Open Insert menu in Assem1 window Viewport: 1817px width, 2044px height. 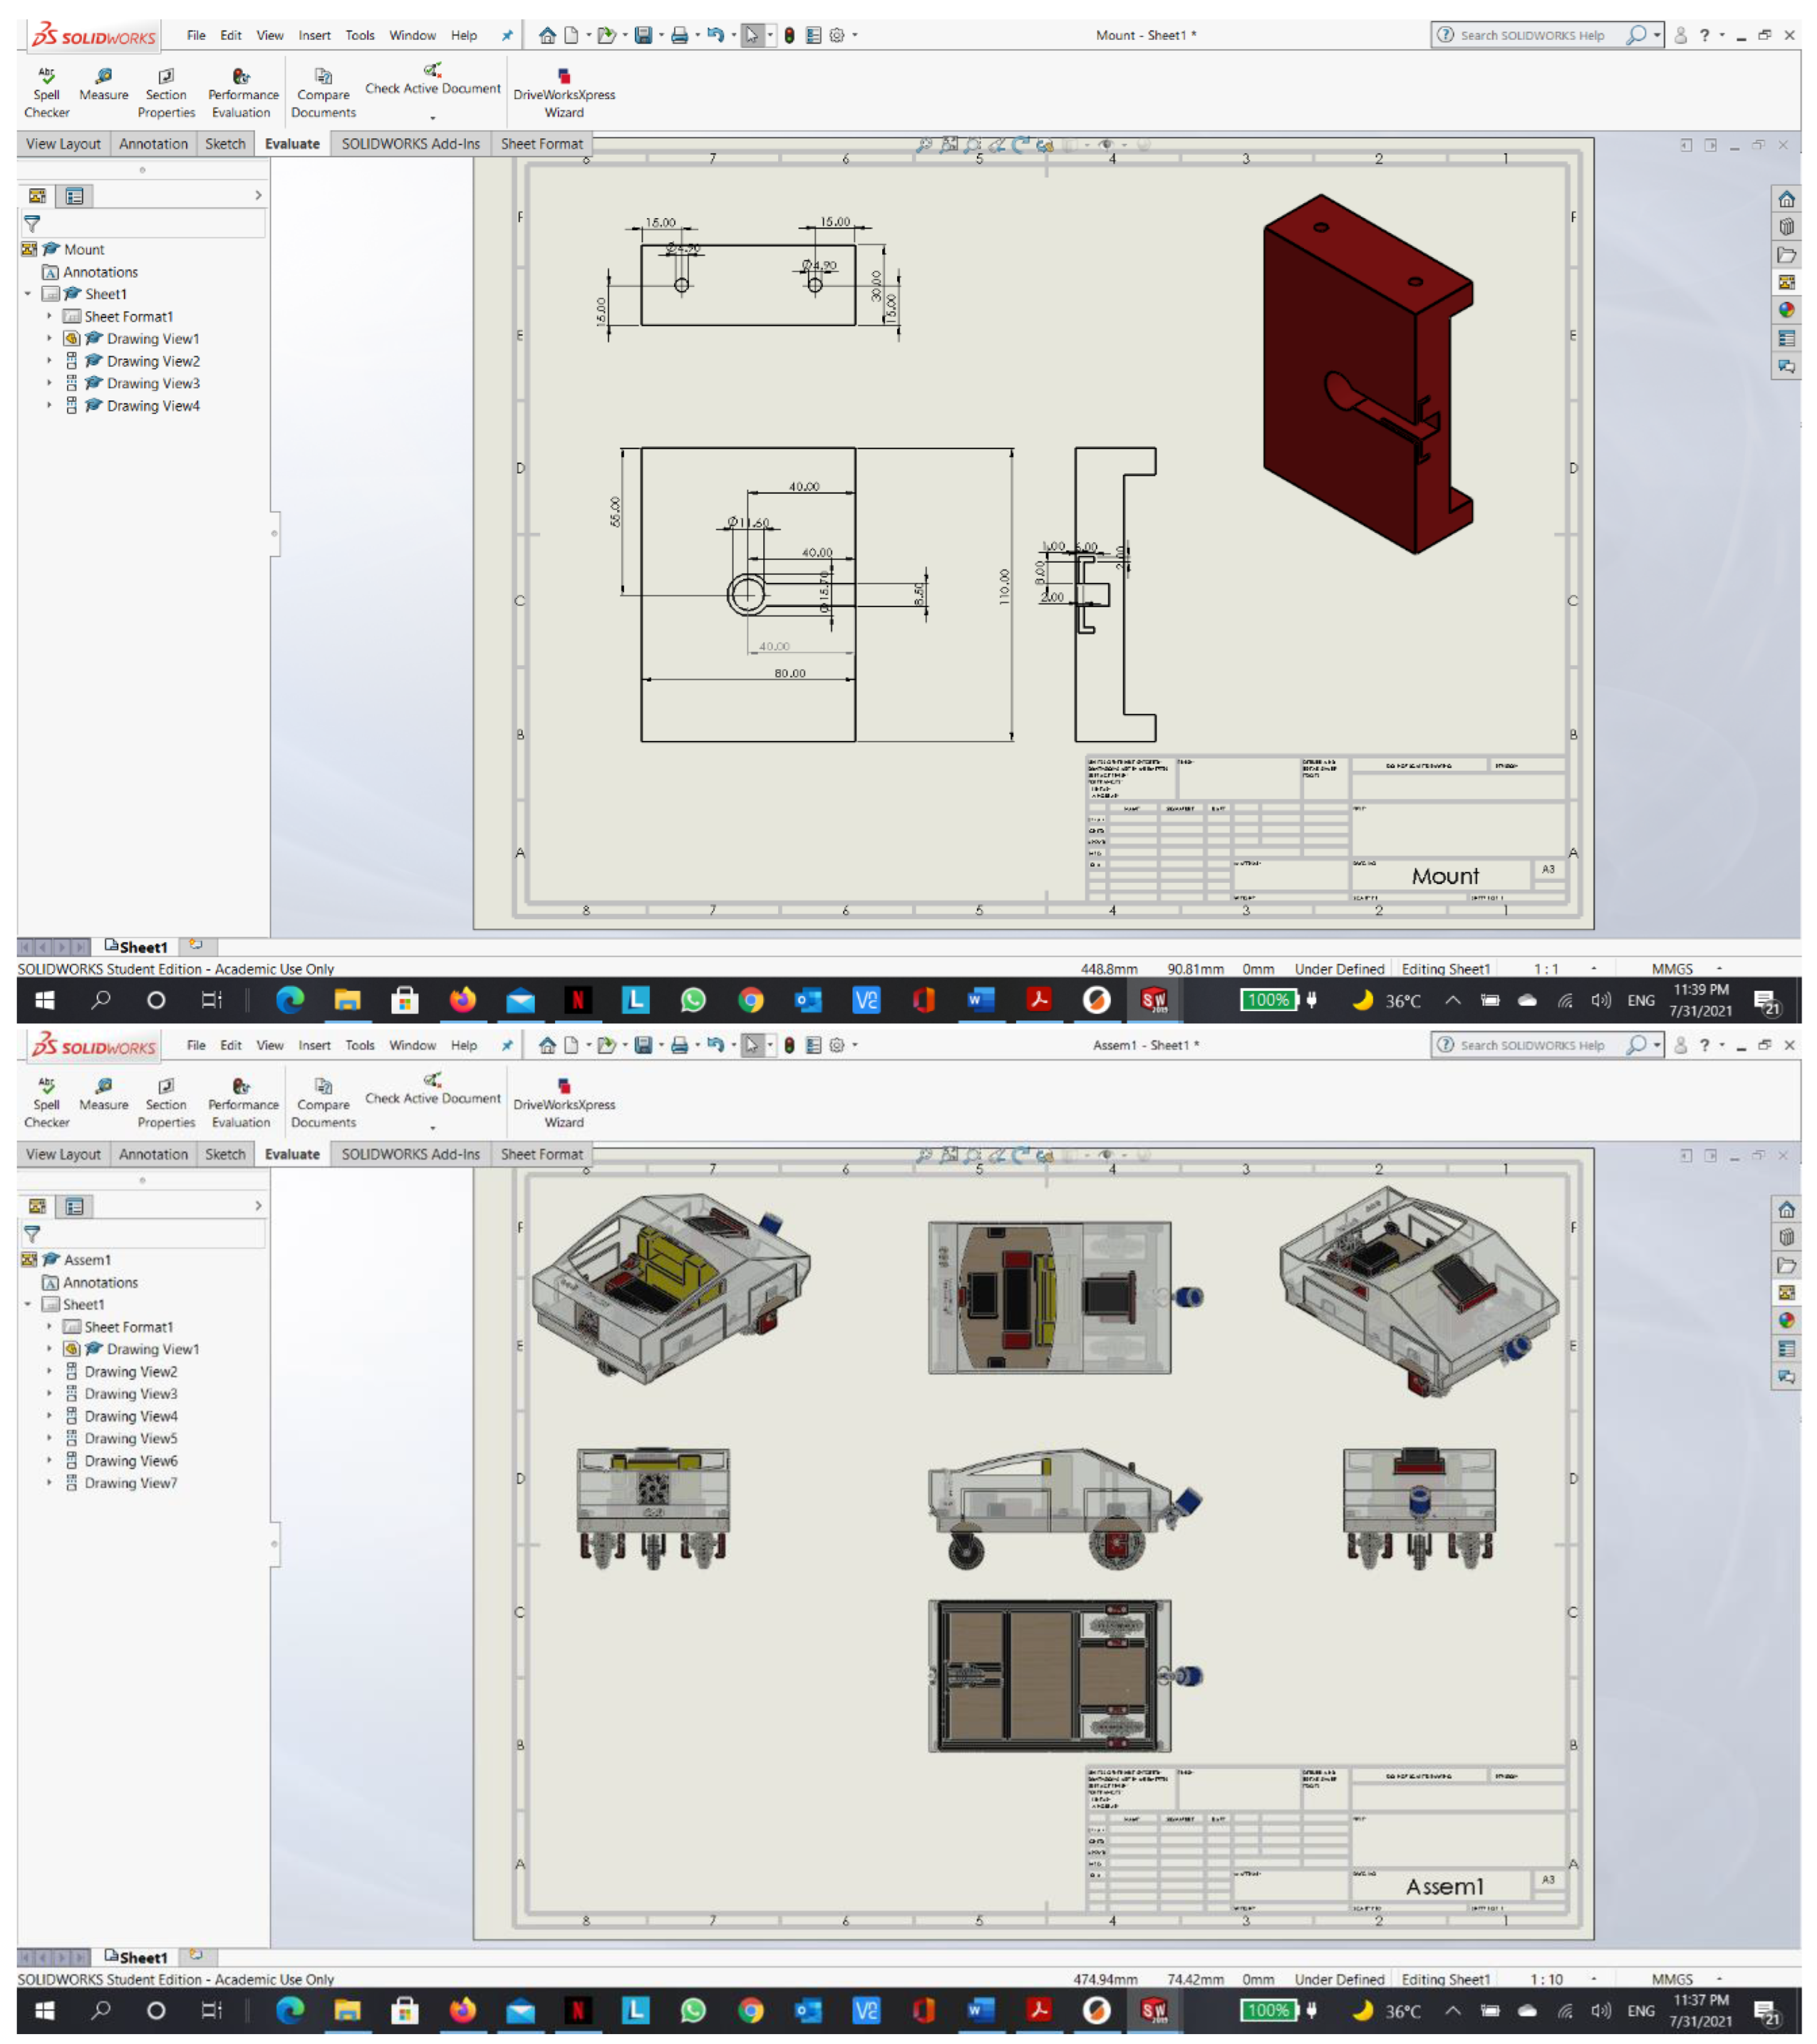pyautogui.click(x=314, y=1044)
